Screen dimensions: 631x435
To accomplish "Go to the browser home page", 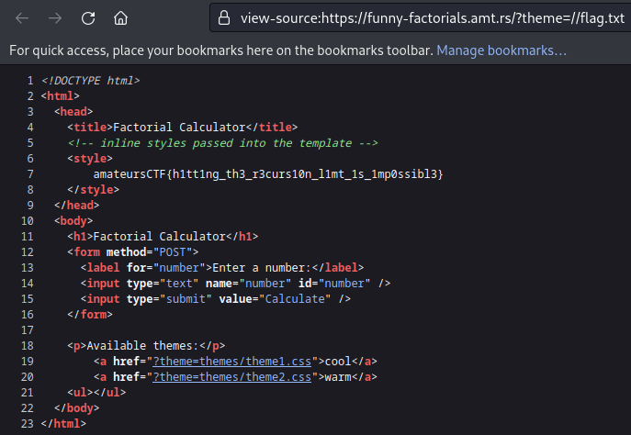I will point(120,17).
